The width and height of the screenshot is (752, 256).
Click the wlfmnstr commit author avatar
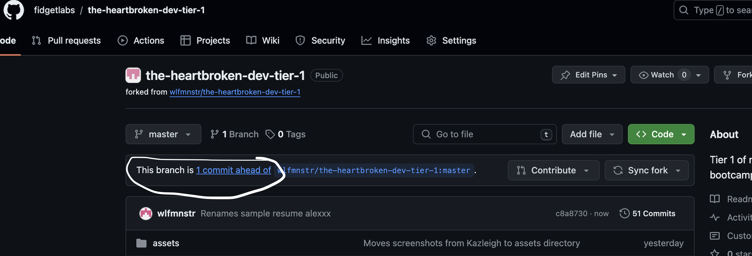tap(146, 213)
